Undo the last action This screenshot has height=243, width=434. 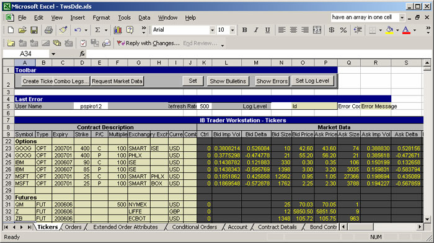tap(77, 30)
